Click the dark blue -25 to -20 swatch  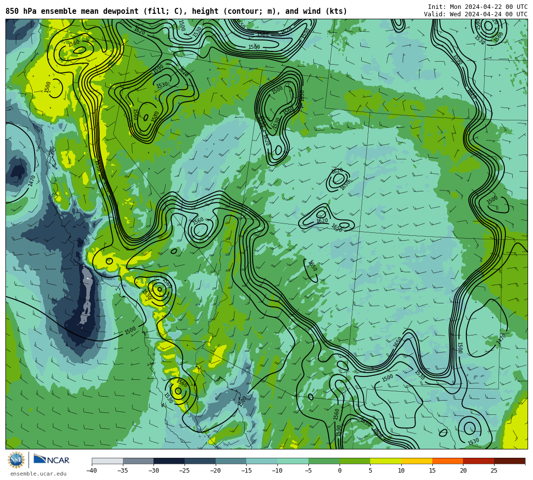pyautogui.click(x=200, y=461)
